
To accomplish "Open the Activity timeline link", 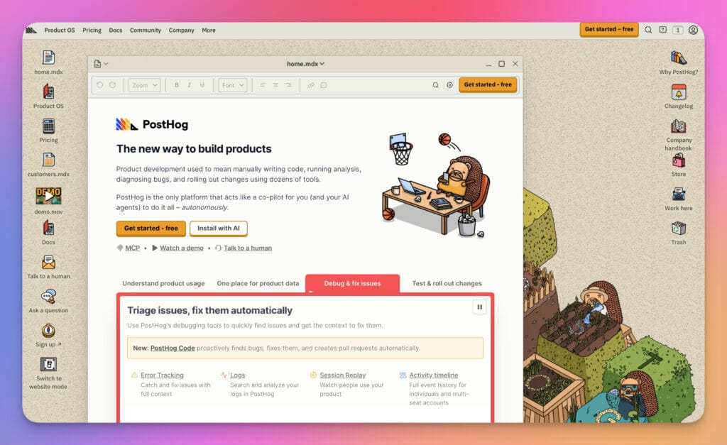I will tap(433, 375).
